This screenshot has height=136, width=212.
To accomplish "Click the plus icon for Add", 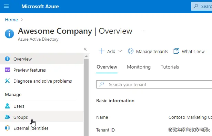I will pos(102,51).
